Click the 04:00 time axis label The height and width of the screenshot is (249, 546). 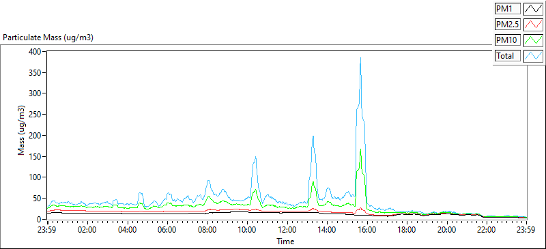pyautogui.click(x=128, y=230)
